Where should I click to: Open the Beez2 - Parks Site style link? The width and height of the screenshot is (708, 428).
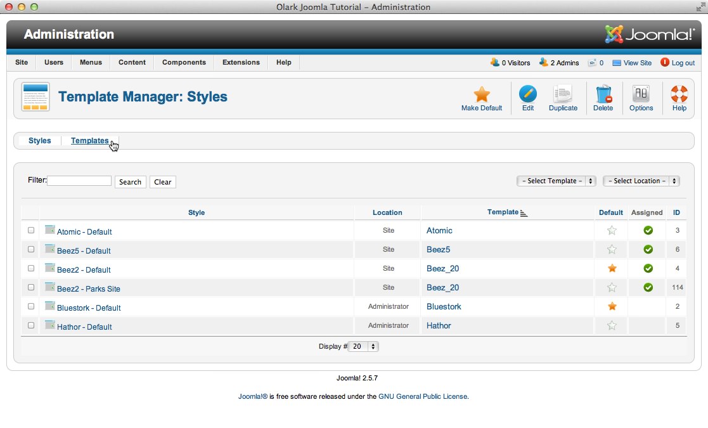(x=88, y=289)
